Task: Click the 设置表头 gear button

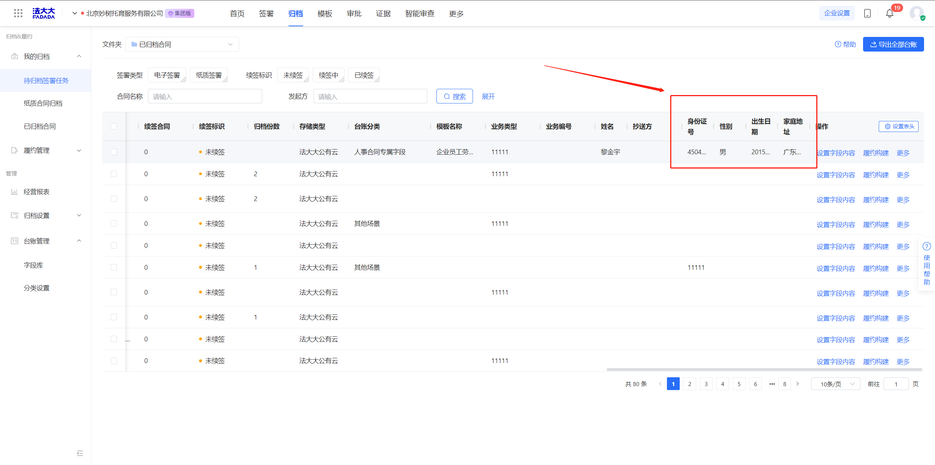Action: (898, 126)
